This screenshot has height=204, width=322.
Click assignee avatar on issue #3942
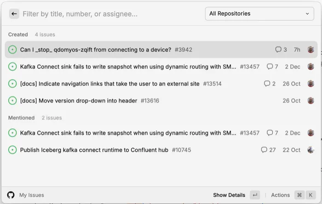tap(311, 50)
